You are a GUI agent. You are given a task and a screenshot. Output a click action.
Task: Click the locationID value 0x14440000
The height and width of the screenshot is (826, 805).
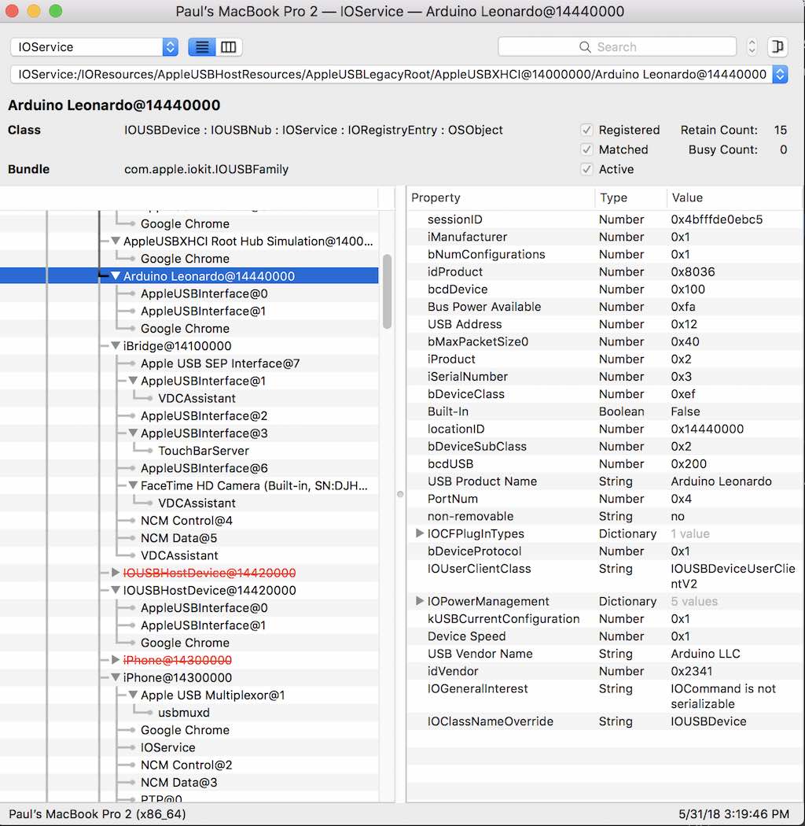pyautogui.click(x=707, y=429)
